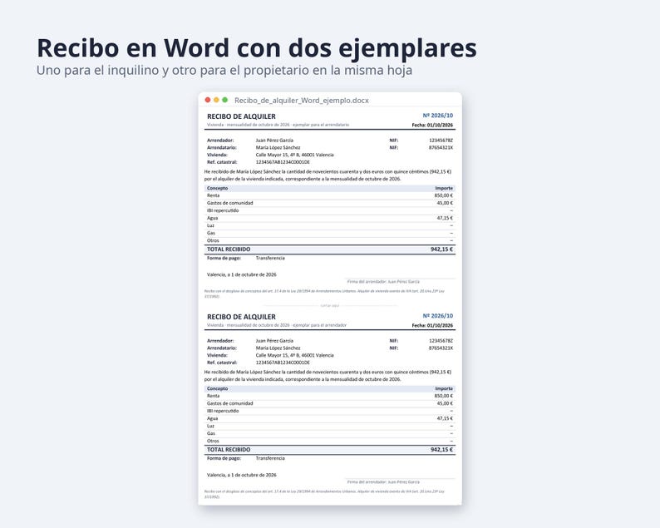Click 'Firma del arrendador' line in the lower receipt

[x=383, y=482]
